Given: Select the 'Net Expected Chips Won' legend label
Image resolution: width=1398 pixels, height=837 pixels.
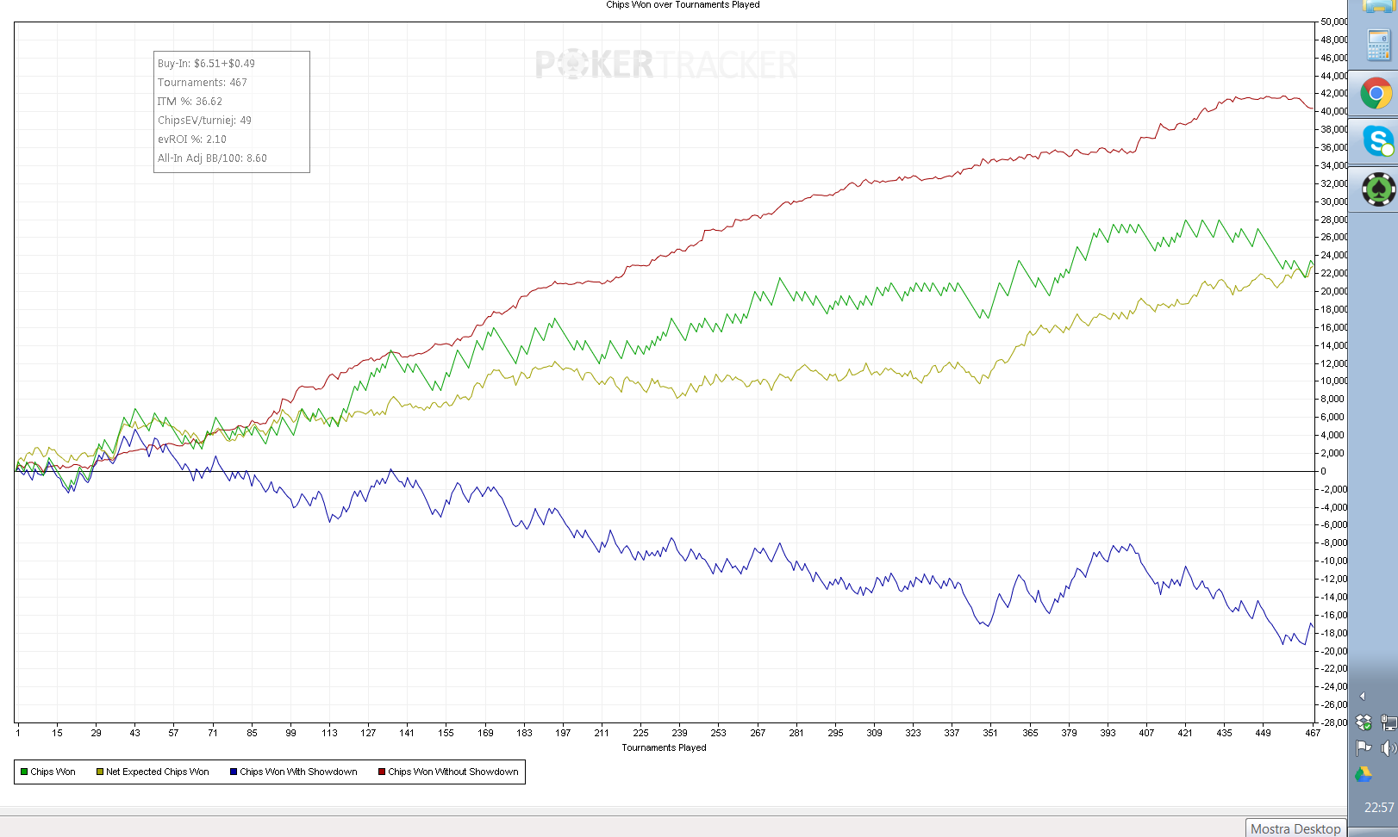Looking at the screenshot, I should point(158,772).
